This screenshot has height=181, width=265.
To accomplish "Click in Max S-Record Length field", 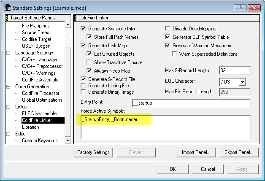I will click(235, 70).
